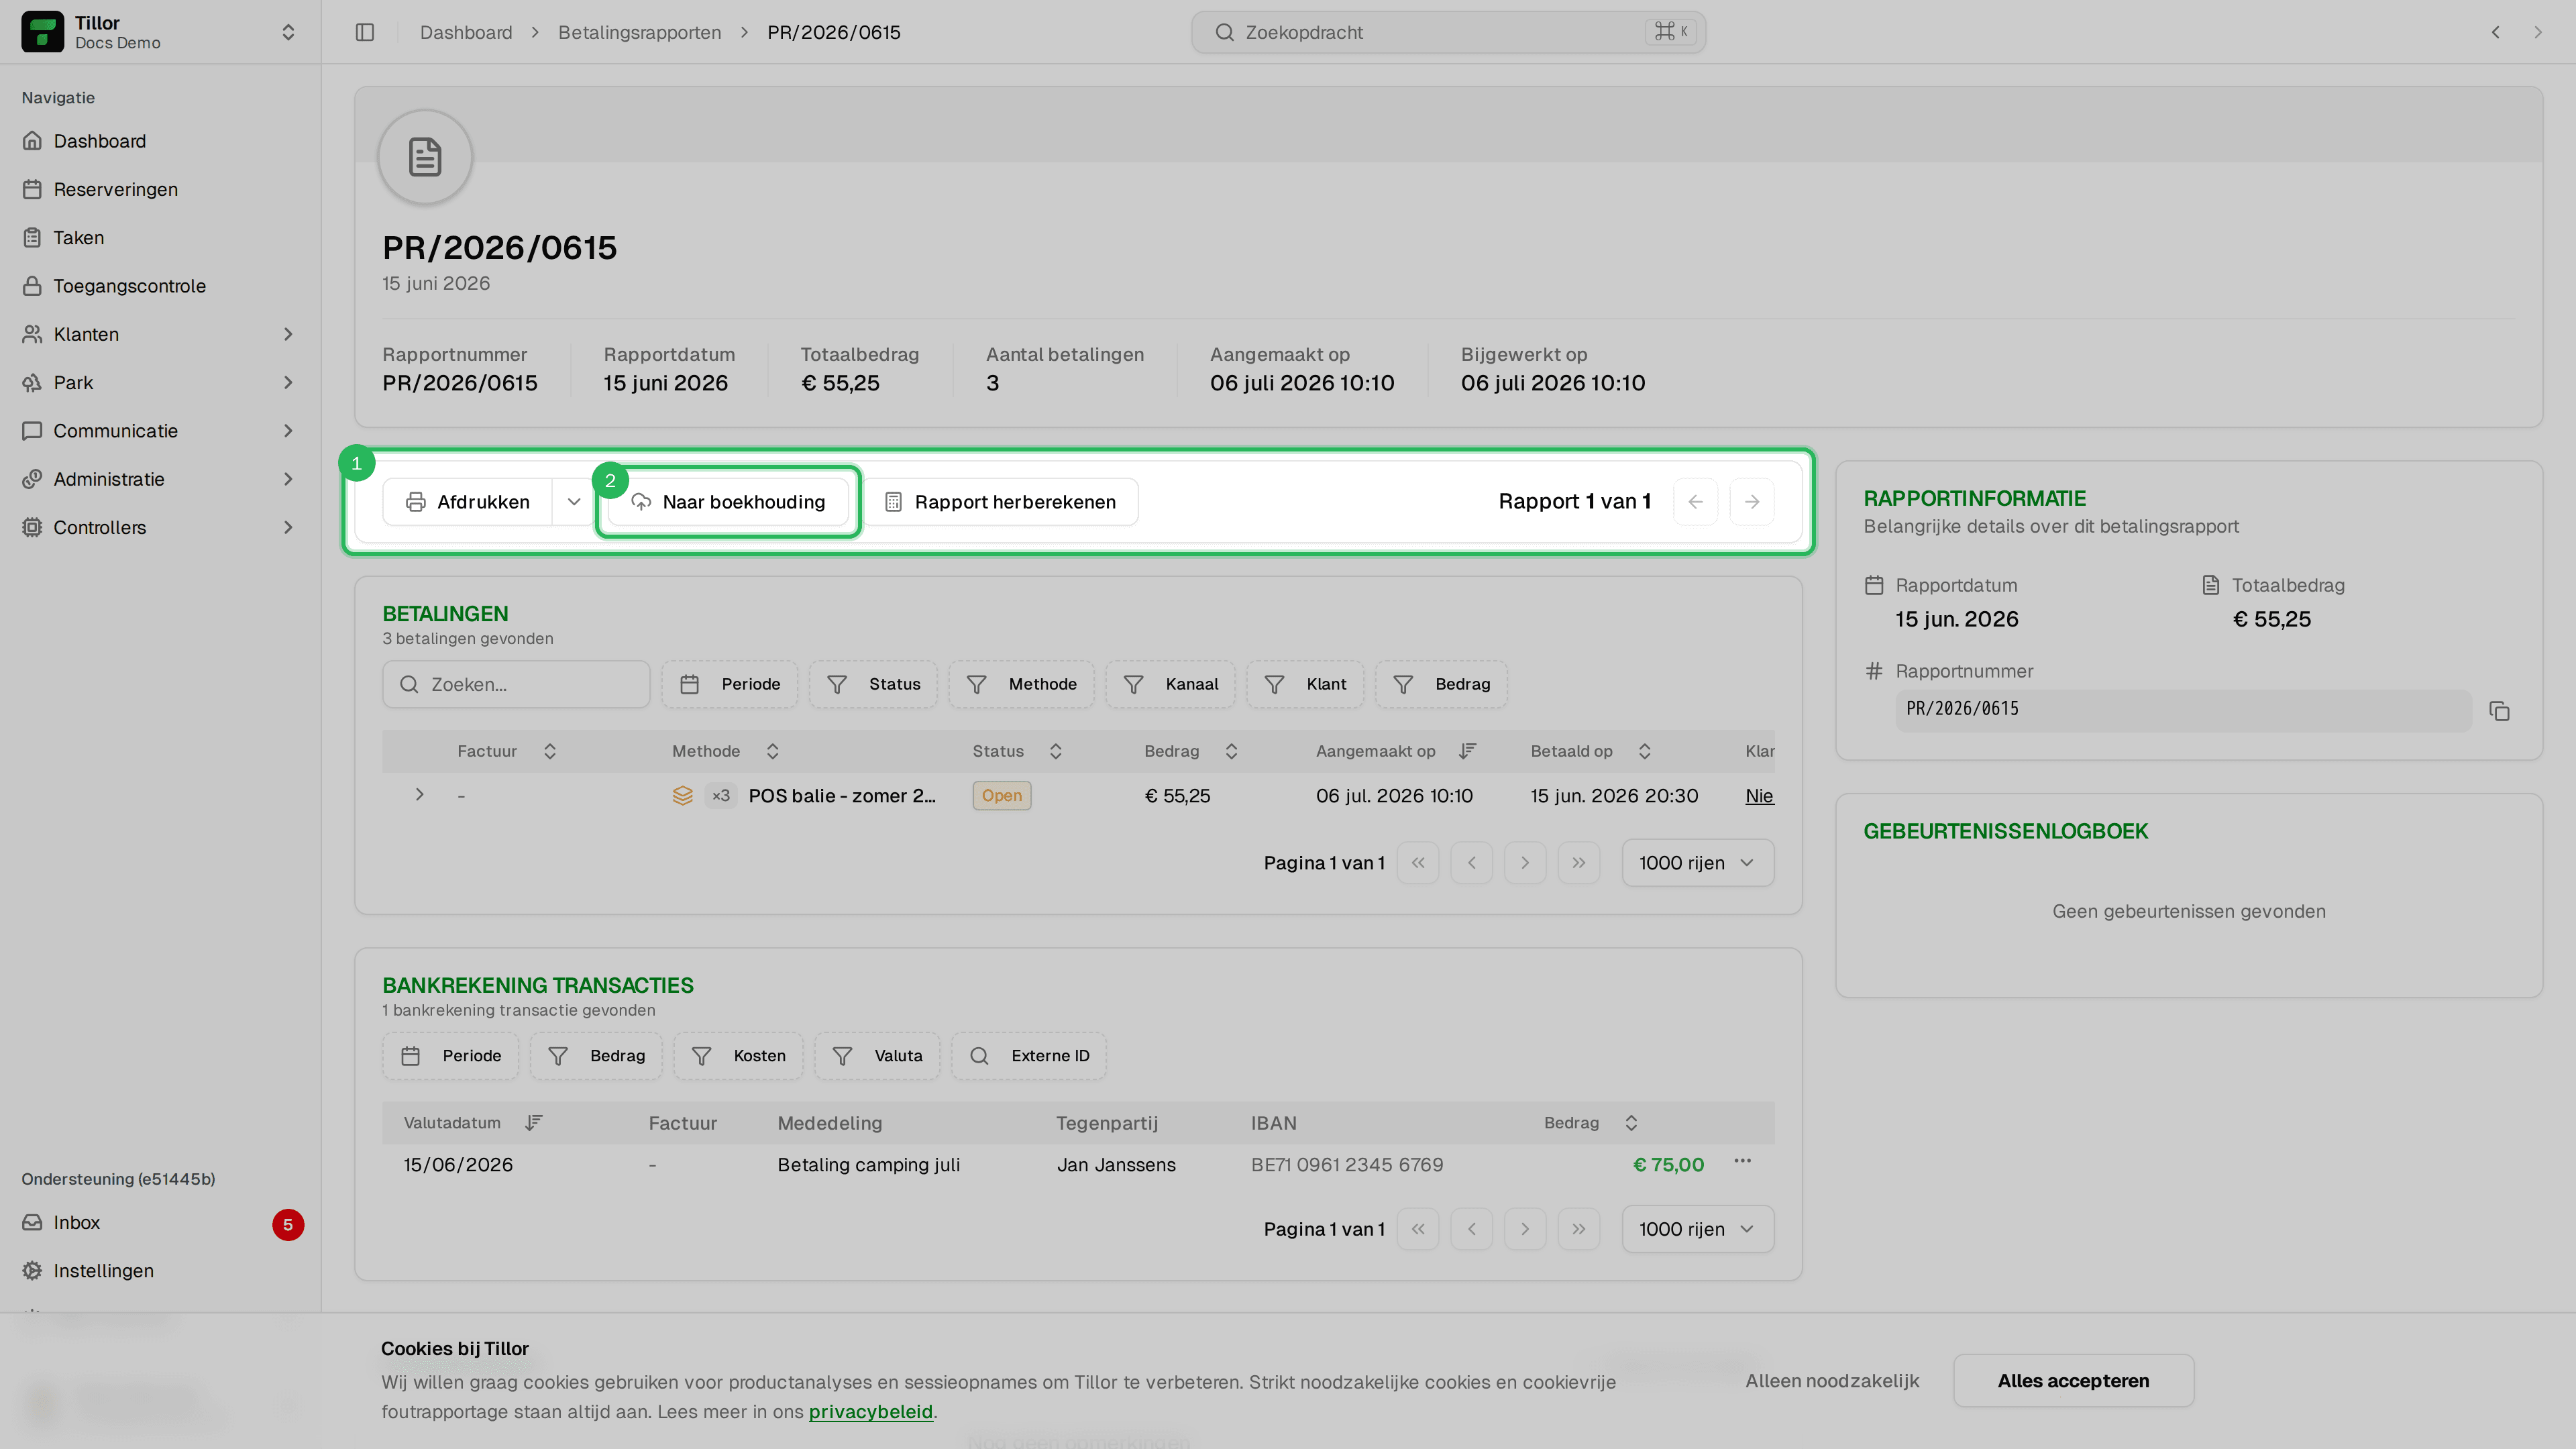Image resolution: width=2576 pixels, height=1449 pixels.
Task: Go back with the top-right left chevron
Action: [x=2496, y=32]
